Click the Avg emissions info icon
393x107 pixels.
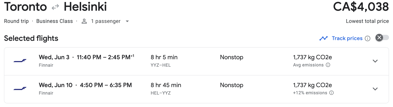(x=328, y=65)
